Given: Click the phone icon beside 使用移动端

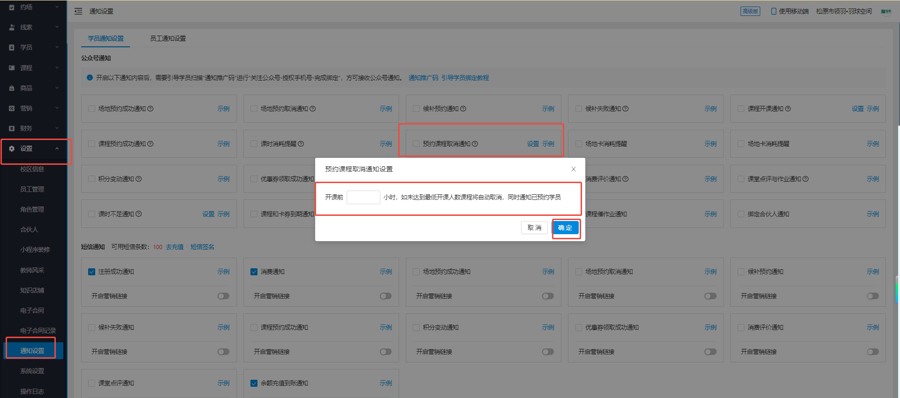Looking at the screenshot, I should coord(774,11).
